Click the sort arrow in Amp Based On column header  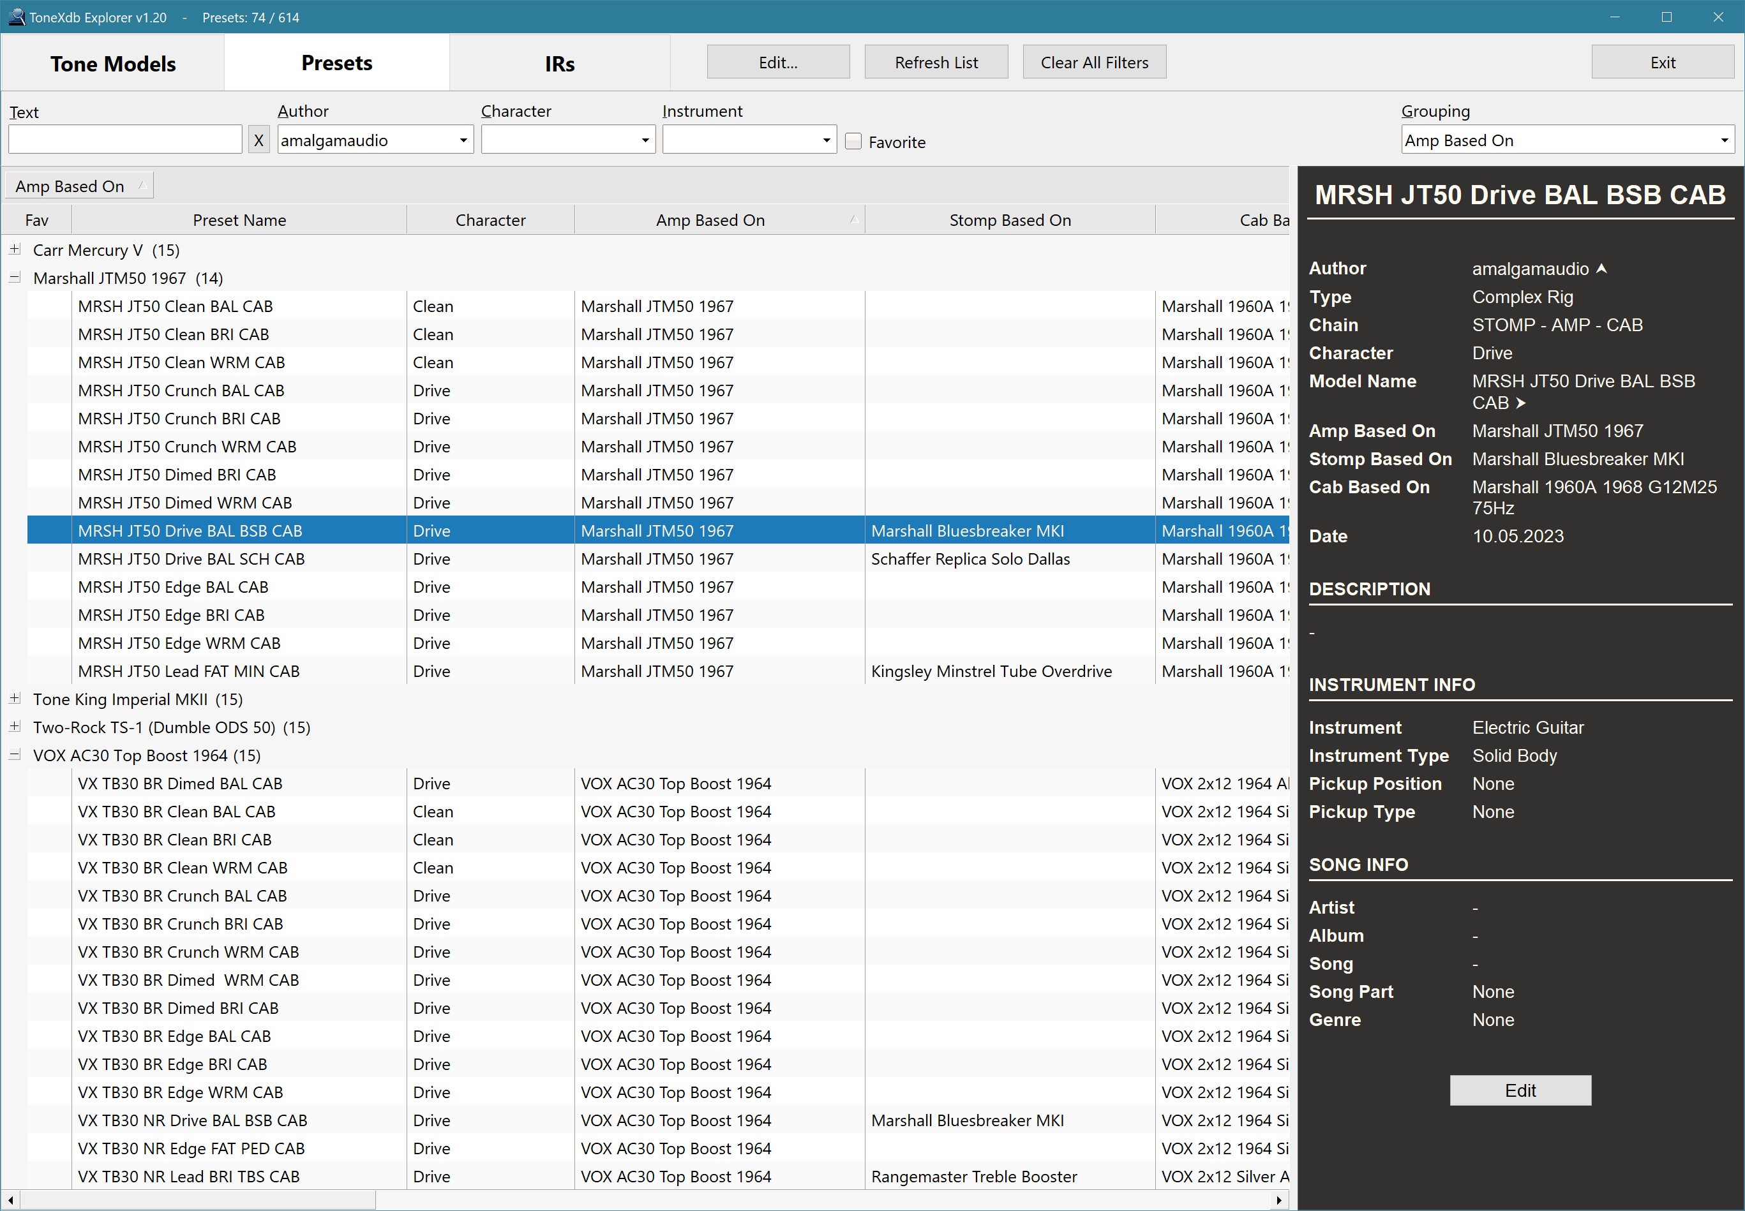tap(853, 219)
